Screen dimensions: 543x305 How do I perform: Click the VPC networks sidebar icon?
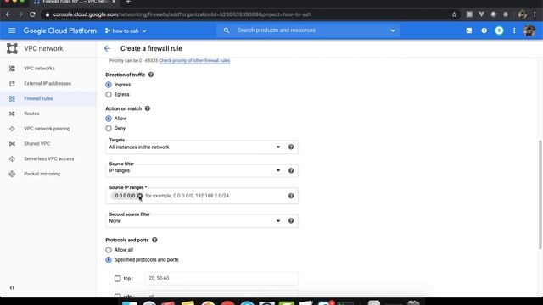pyautogui.click(x=12, y=69)
